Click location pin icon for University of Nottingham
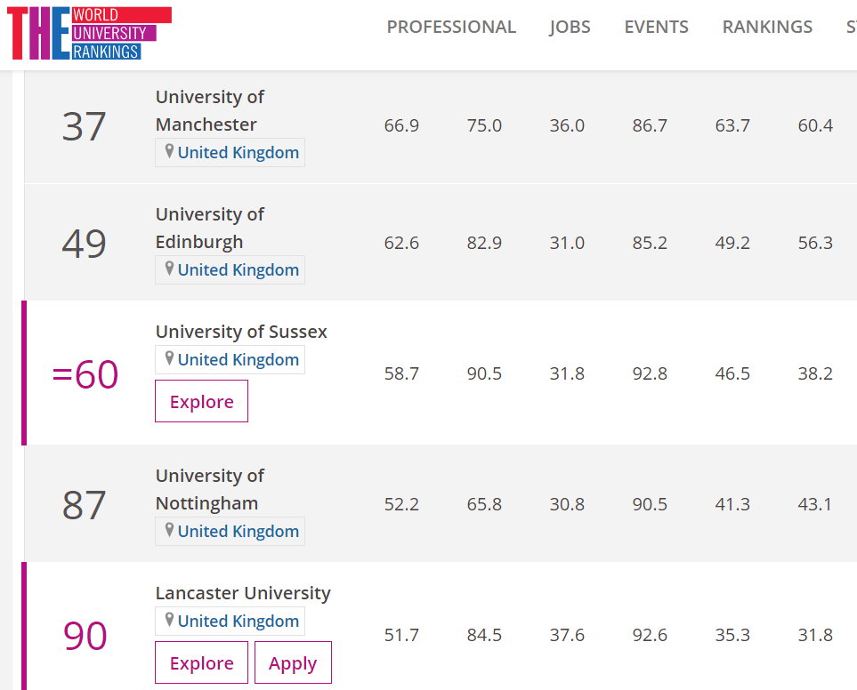Image resolution: width=857 pixels, height=690 pixels. pyautogui.click(x=169, y=531)
